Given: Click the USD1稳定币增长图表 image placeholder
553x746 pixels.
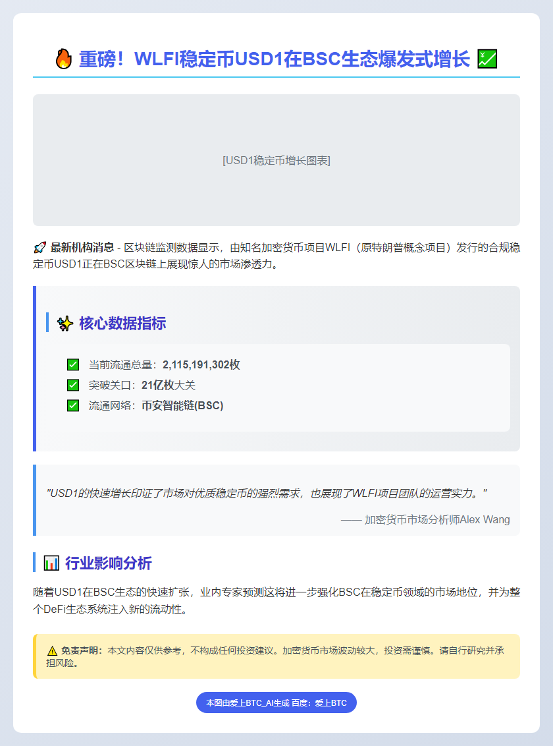Looking at the screenshot, I should (x=276, y=160).
